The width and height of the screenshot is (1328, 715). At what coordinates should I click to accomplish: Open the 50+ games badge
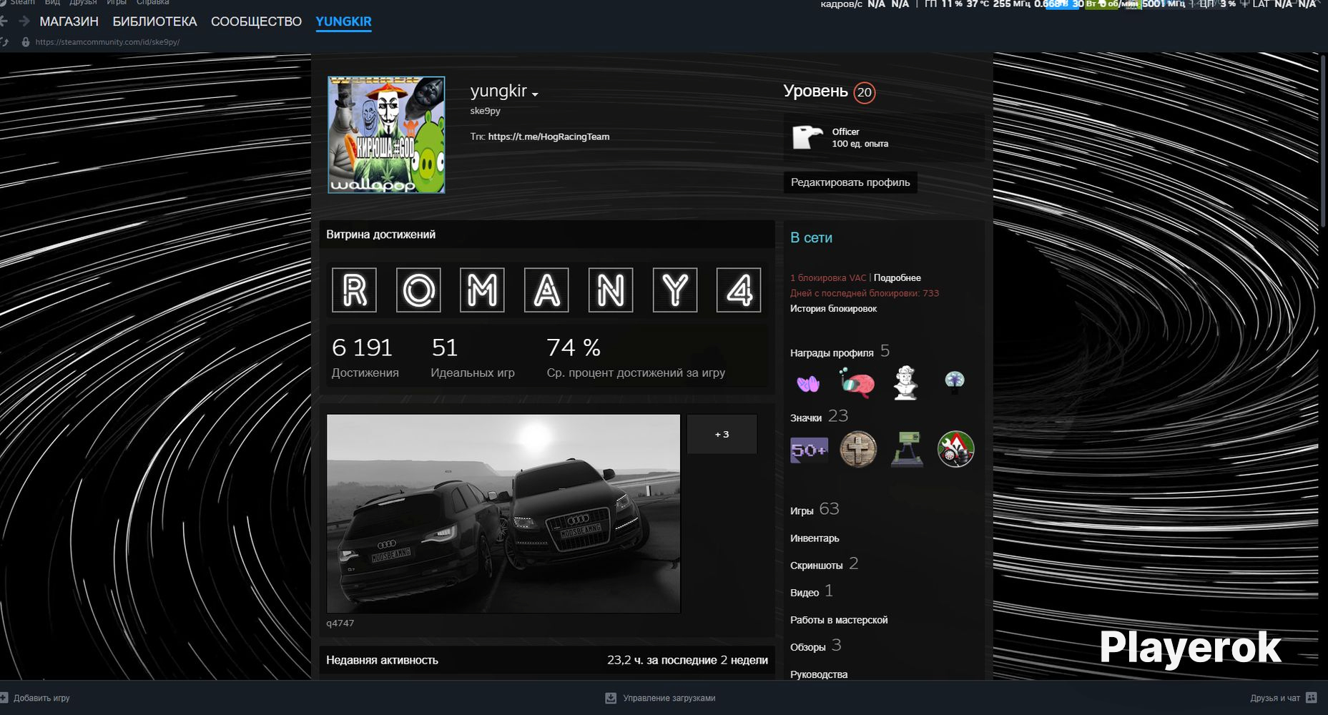(809, 450)
